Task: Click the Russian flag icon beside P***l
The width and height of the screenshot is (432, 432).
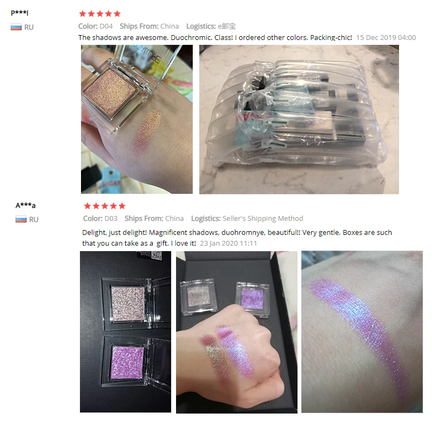Action: (x=16, y=27)
